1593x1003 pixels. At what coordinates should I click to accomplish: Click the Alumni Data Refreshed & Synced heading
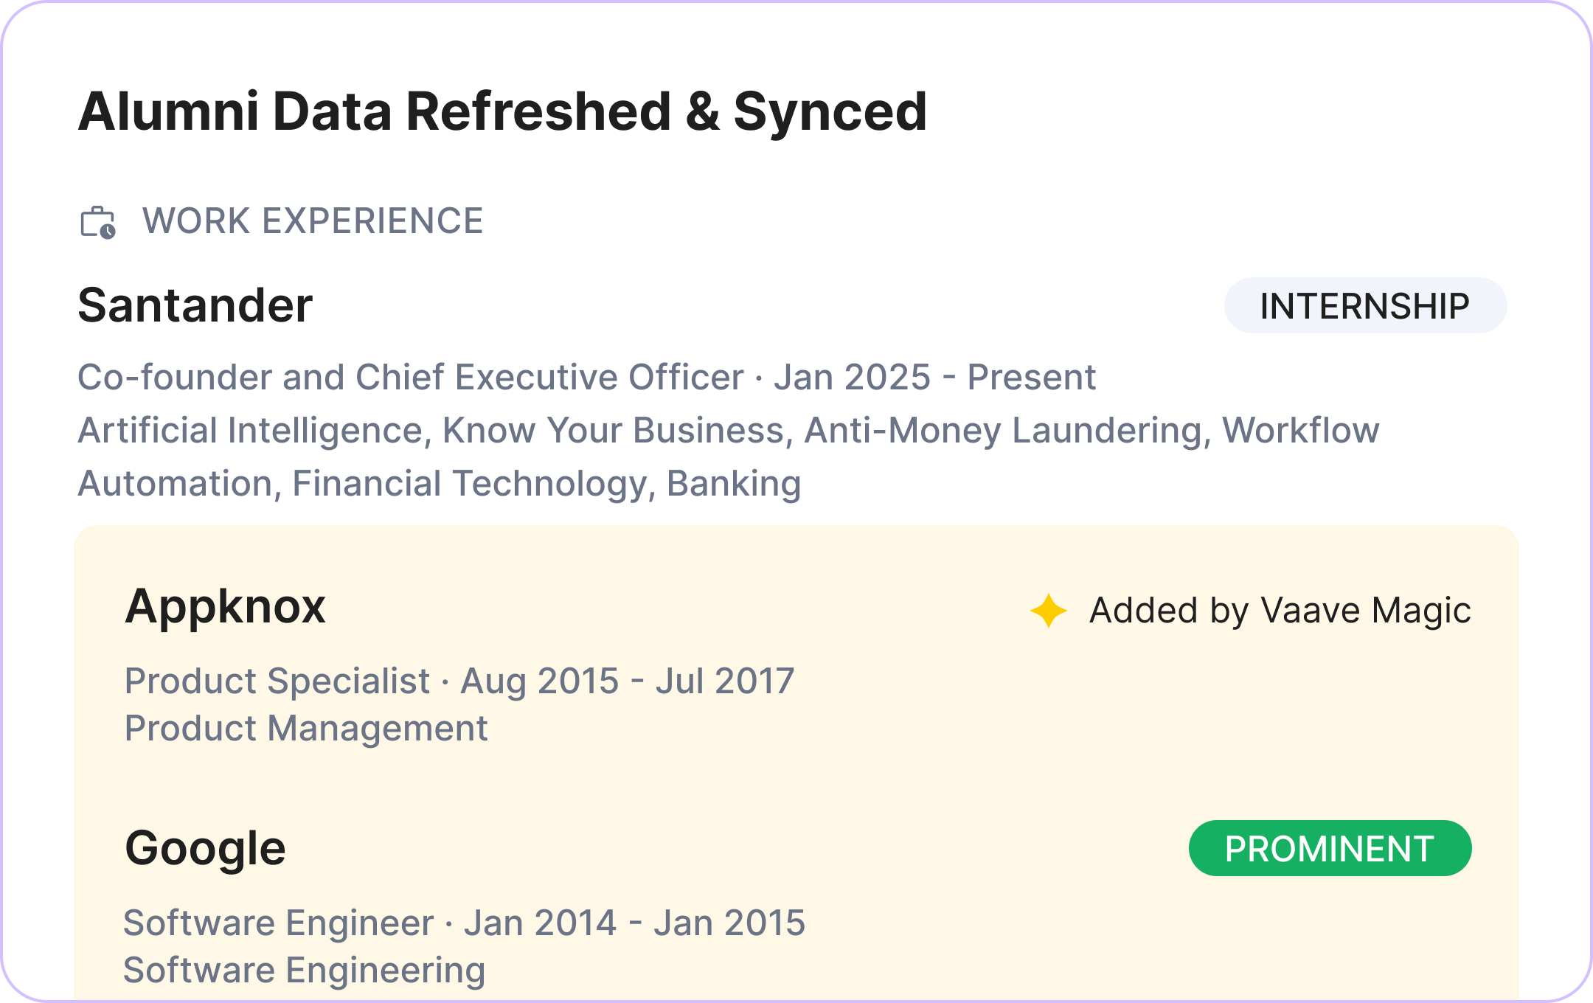point(502,112)
